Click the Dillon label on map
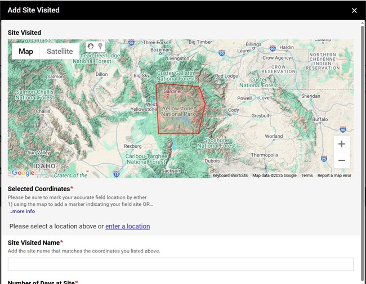The width and height of the screenshot is (366, 284). pyautogui.click(x=101, y=74)
